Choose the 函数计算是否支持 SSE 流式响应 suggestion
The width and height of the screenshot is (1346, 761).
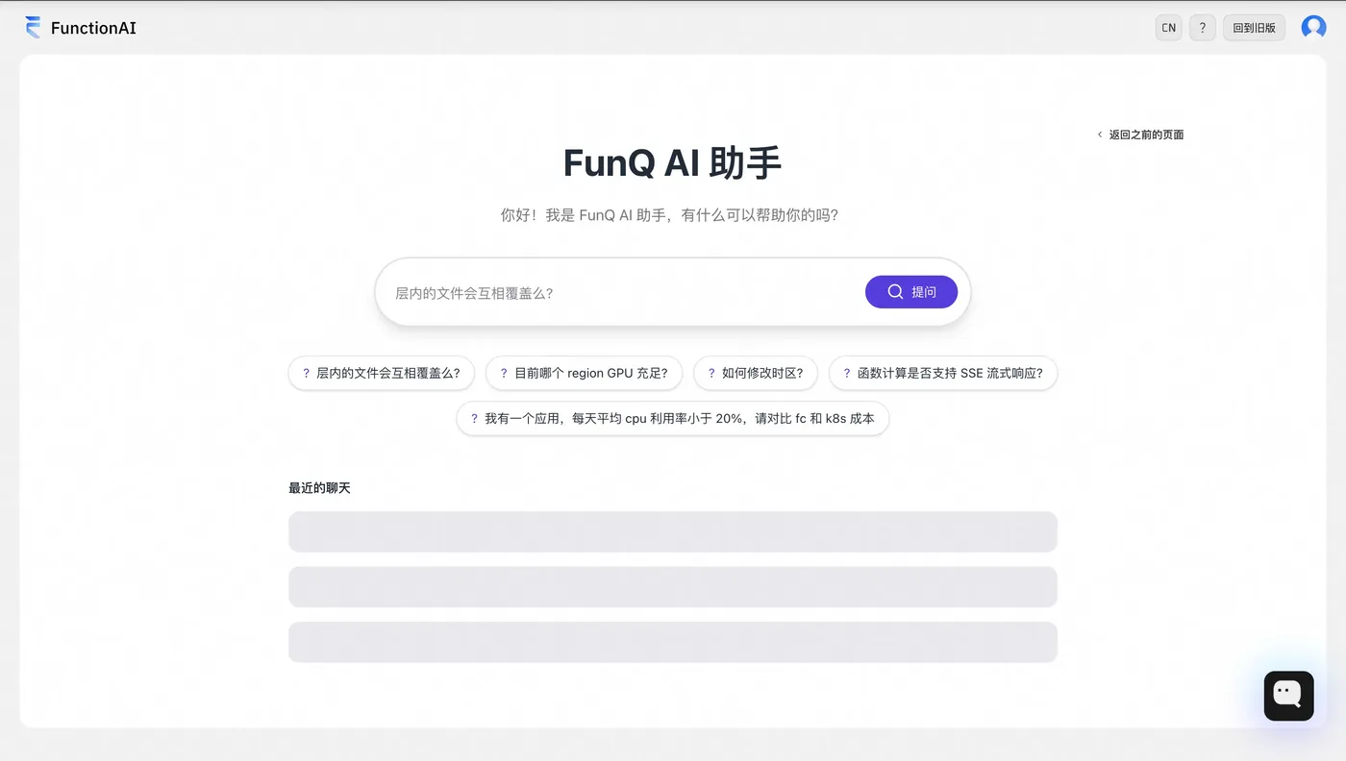(x=943, y=373)
